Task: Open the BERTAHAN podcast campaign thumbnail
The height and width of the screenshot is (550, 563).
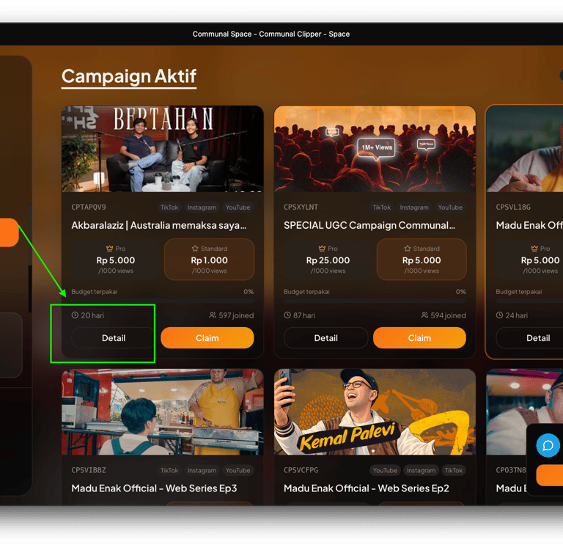Action: (x=163, y=149)
